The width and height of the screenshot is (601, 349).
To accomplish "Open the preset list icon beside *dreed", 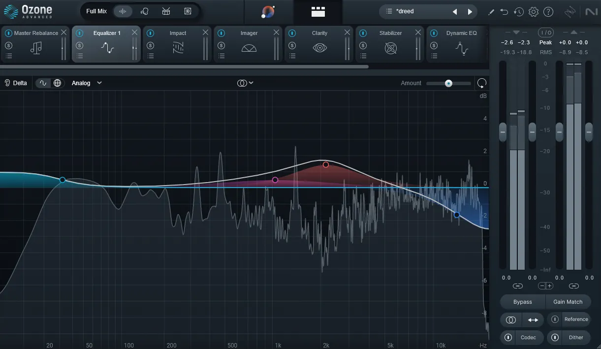I will 389,11.
